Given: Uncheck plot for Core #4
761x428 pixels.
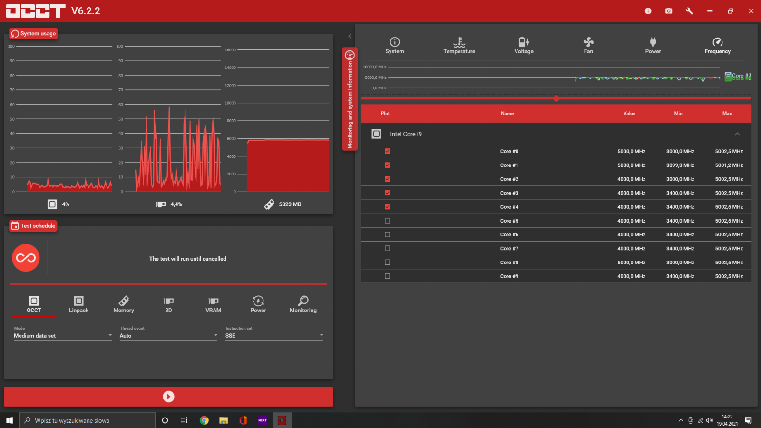Looking at the screenshot, I should pos(387,207).
